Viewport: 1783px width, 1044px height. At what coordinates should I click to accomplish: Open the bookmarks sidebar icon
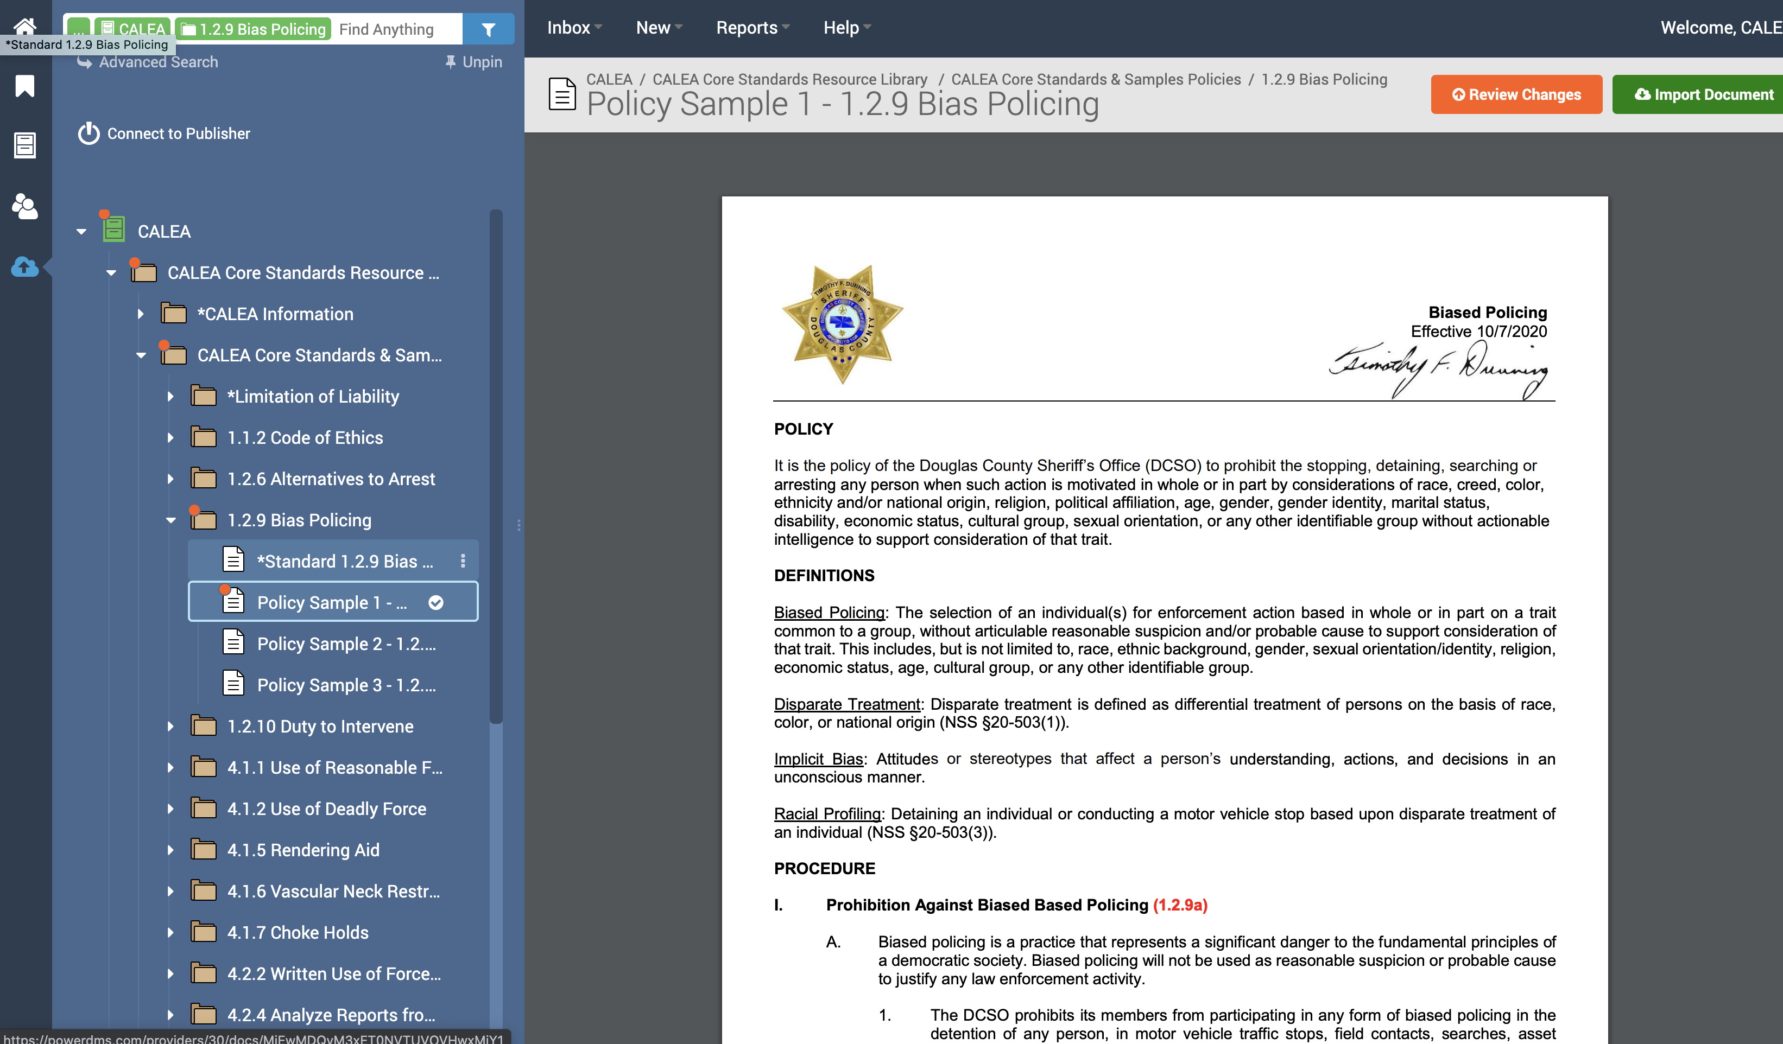click(25, 86)
